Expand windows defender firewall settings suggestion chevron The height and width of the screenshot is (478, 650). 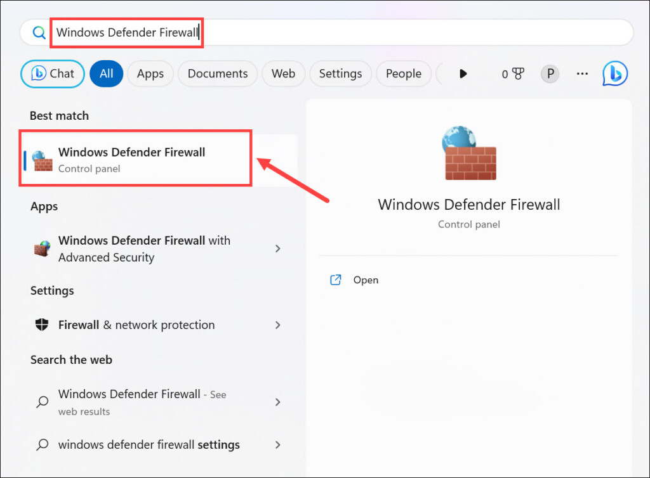(277, 444)
